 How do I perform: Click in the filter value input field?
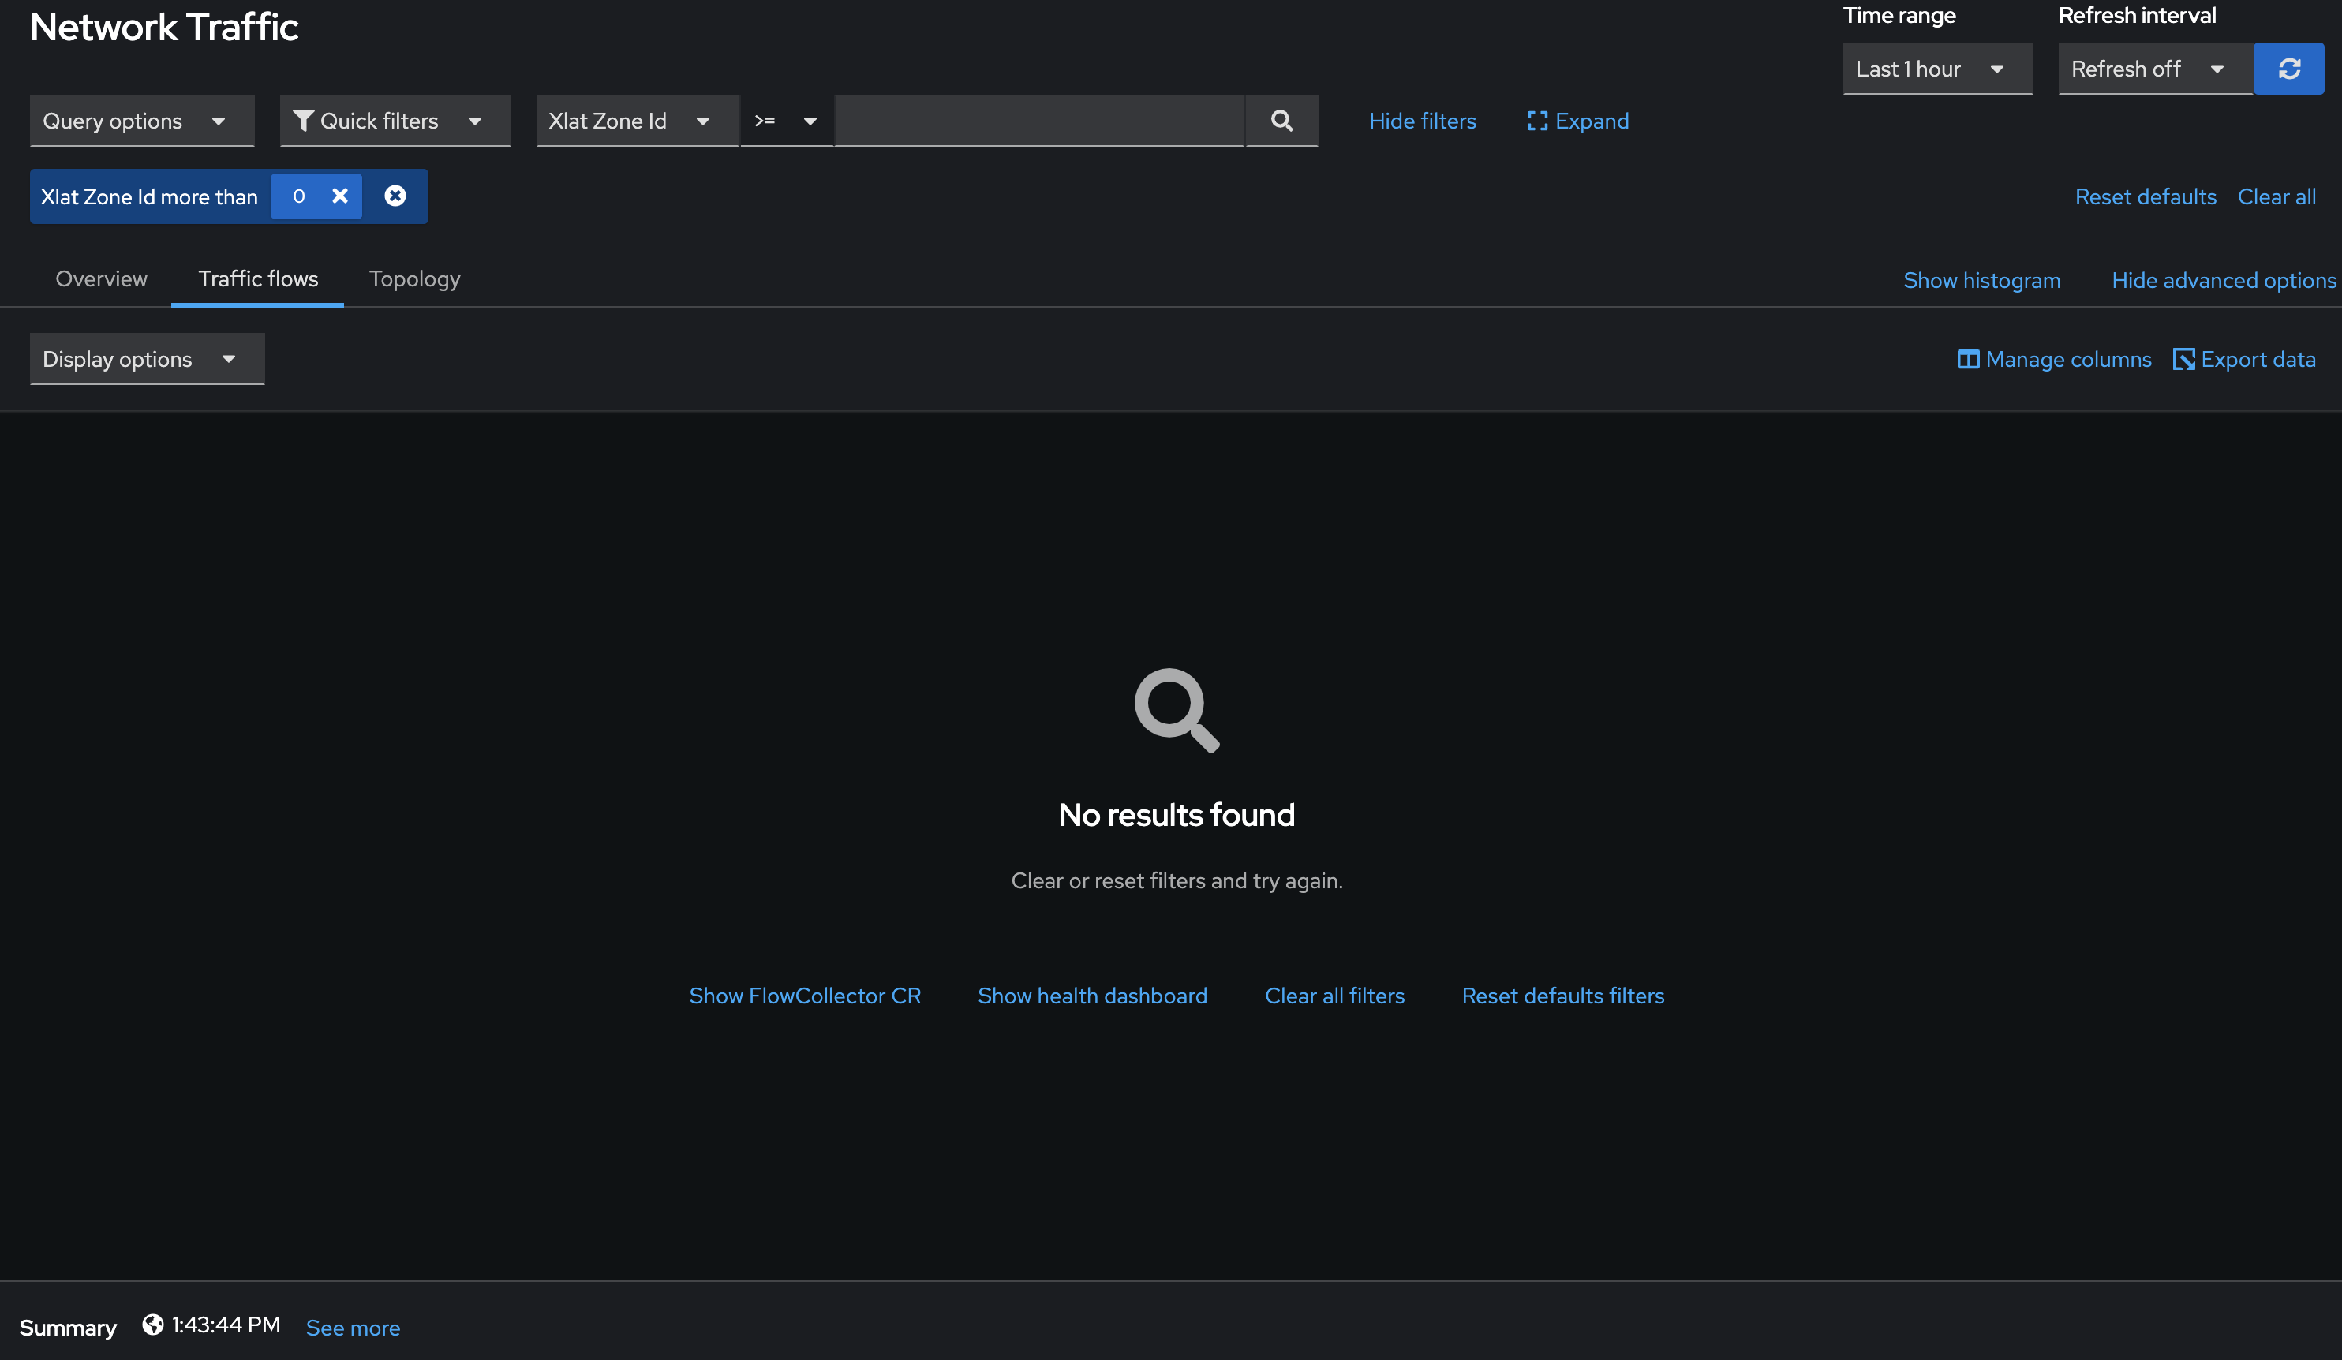[x=1039, y=121]
